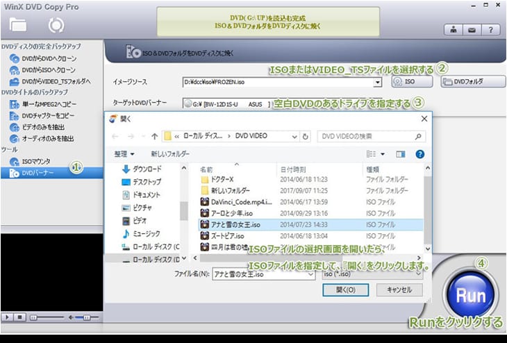
Task: Click the DVD VIDEOの検索 search field
Action: pos(371,136)
